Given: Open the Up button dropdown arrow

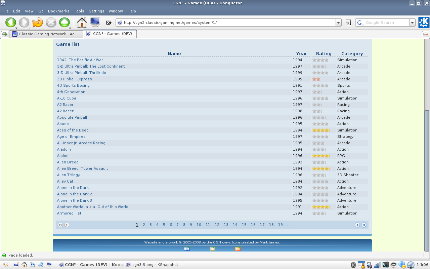Looking at the screenshot, I should pos(70,28).
